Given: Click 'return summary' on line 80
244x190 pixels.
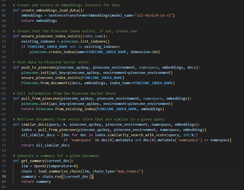Looking at the screenshot, I should point(36,182).
